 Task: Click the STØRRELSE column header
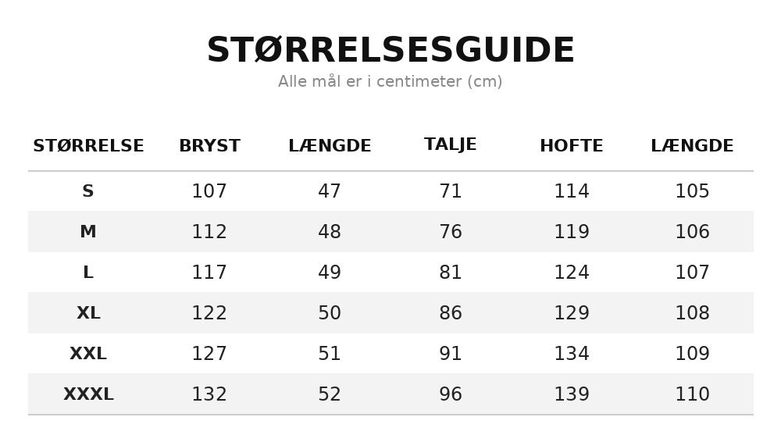(89, 146)
